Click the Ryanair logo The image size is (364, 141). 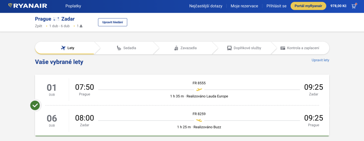28,6
